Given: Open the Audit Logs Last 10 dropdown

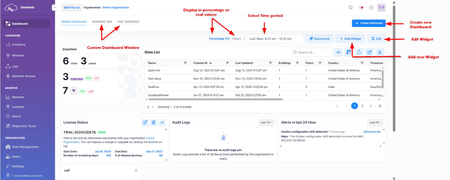Looking at the screenshot, I should coord(266,123).
